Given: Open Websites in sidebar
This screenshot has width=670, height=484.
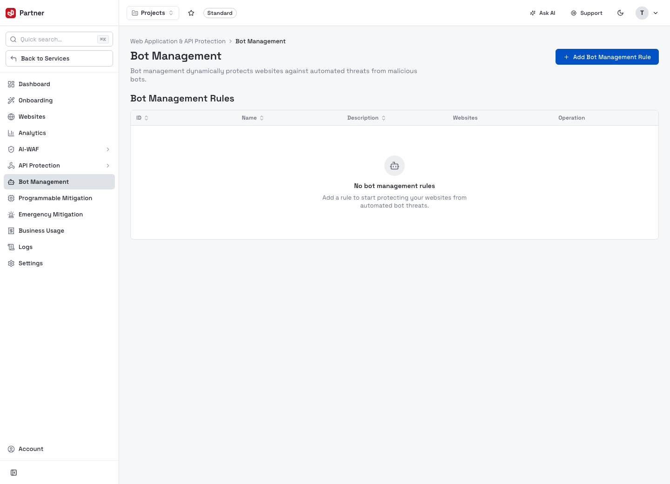Looking at the screenshot, I should pos(59,117).
